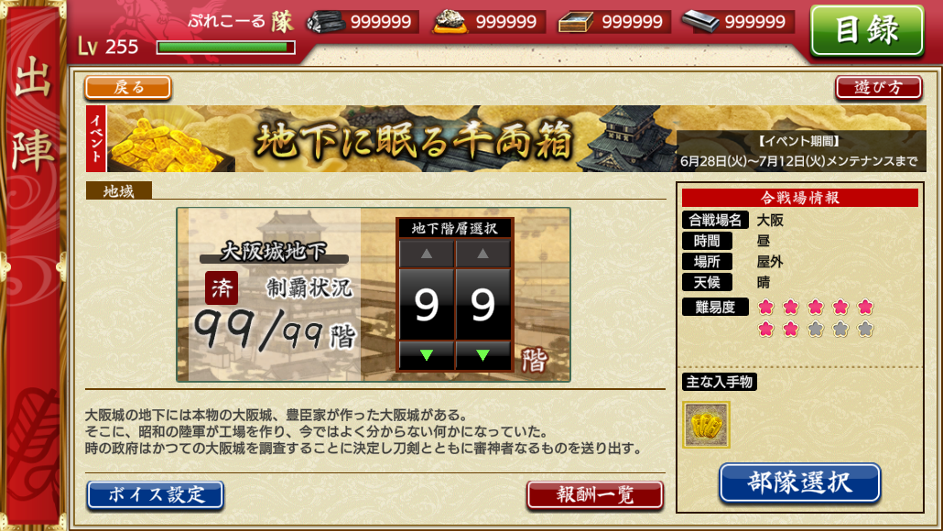Decrease the ones digit with green arrow
The height and width of the screenshot is (531, 943).
(x=482, y=355)
